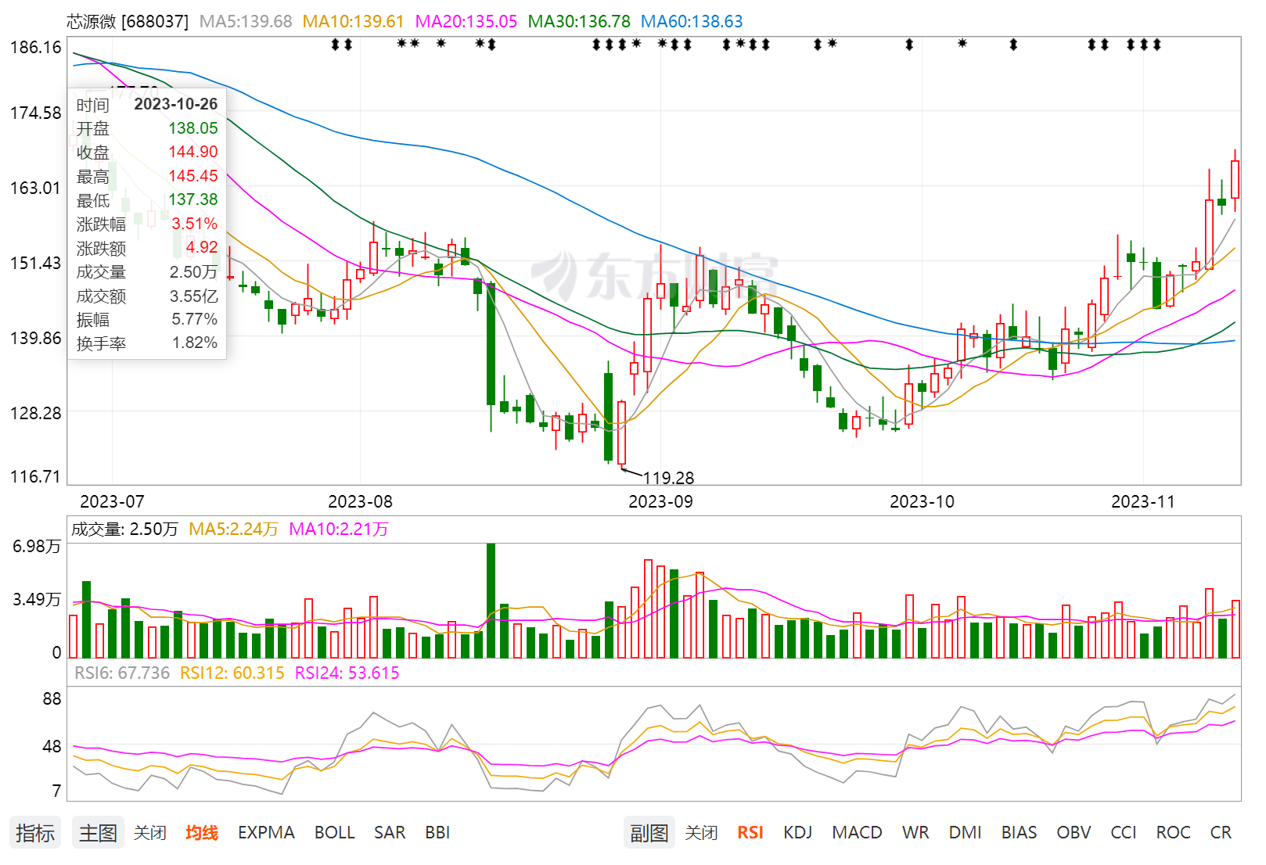Click the 换手率 value 1.82% in tooltip
The width and height of the screenshot is (1266, 865).
point(195,343)
